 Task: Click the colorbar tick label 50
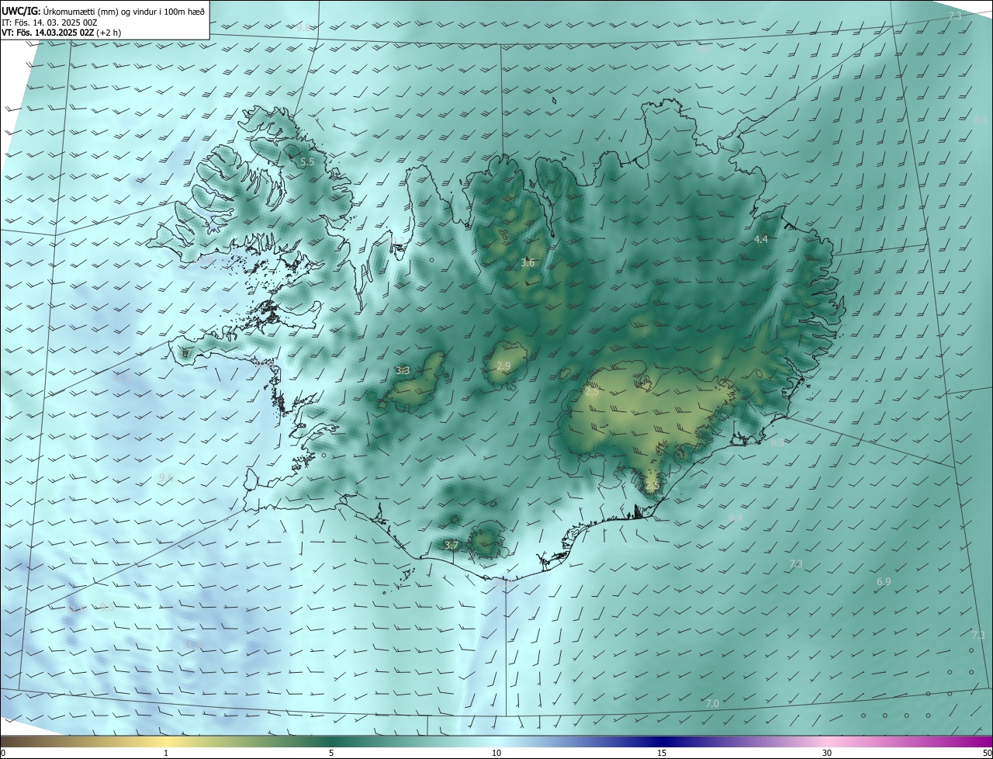coord(987,753)
